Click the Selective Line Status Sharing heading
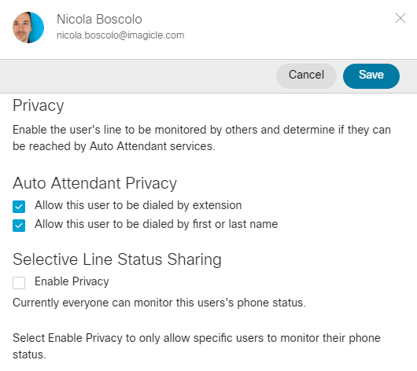Viewport: 417px width, 371px height. [x=117, y=259]
